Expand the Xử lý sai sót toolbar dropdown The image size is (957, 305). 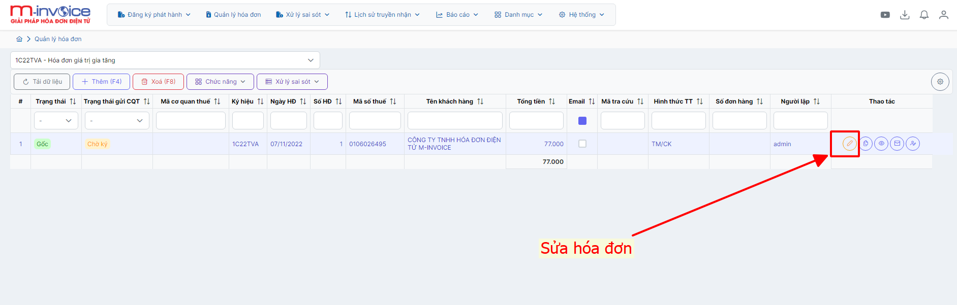[x=292, y=82]
